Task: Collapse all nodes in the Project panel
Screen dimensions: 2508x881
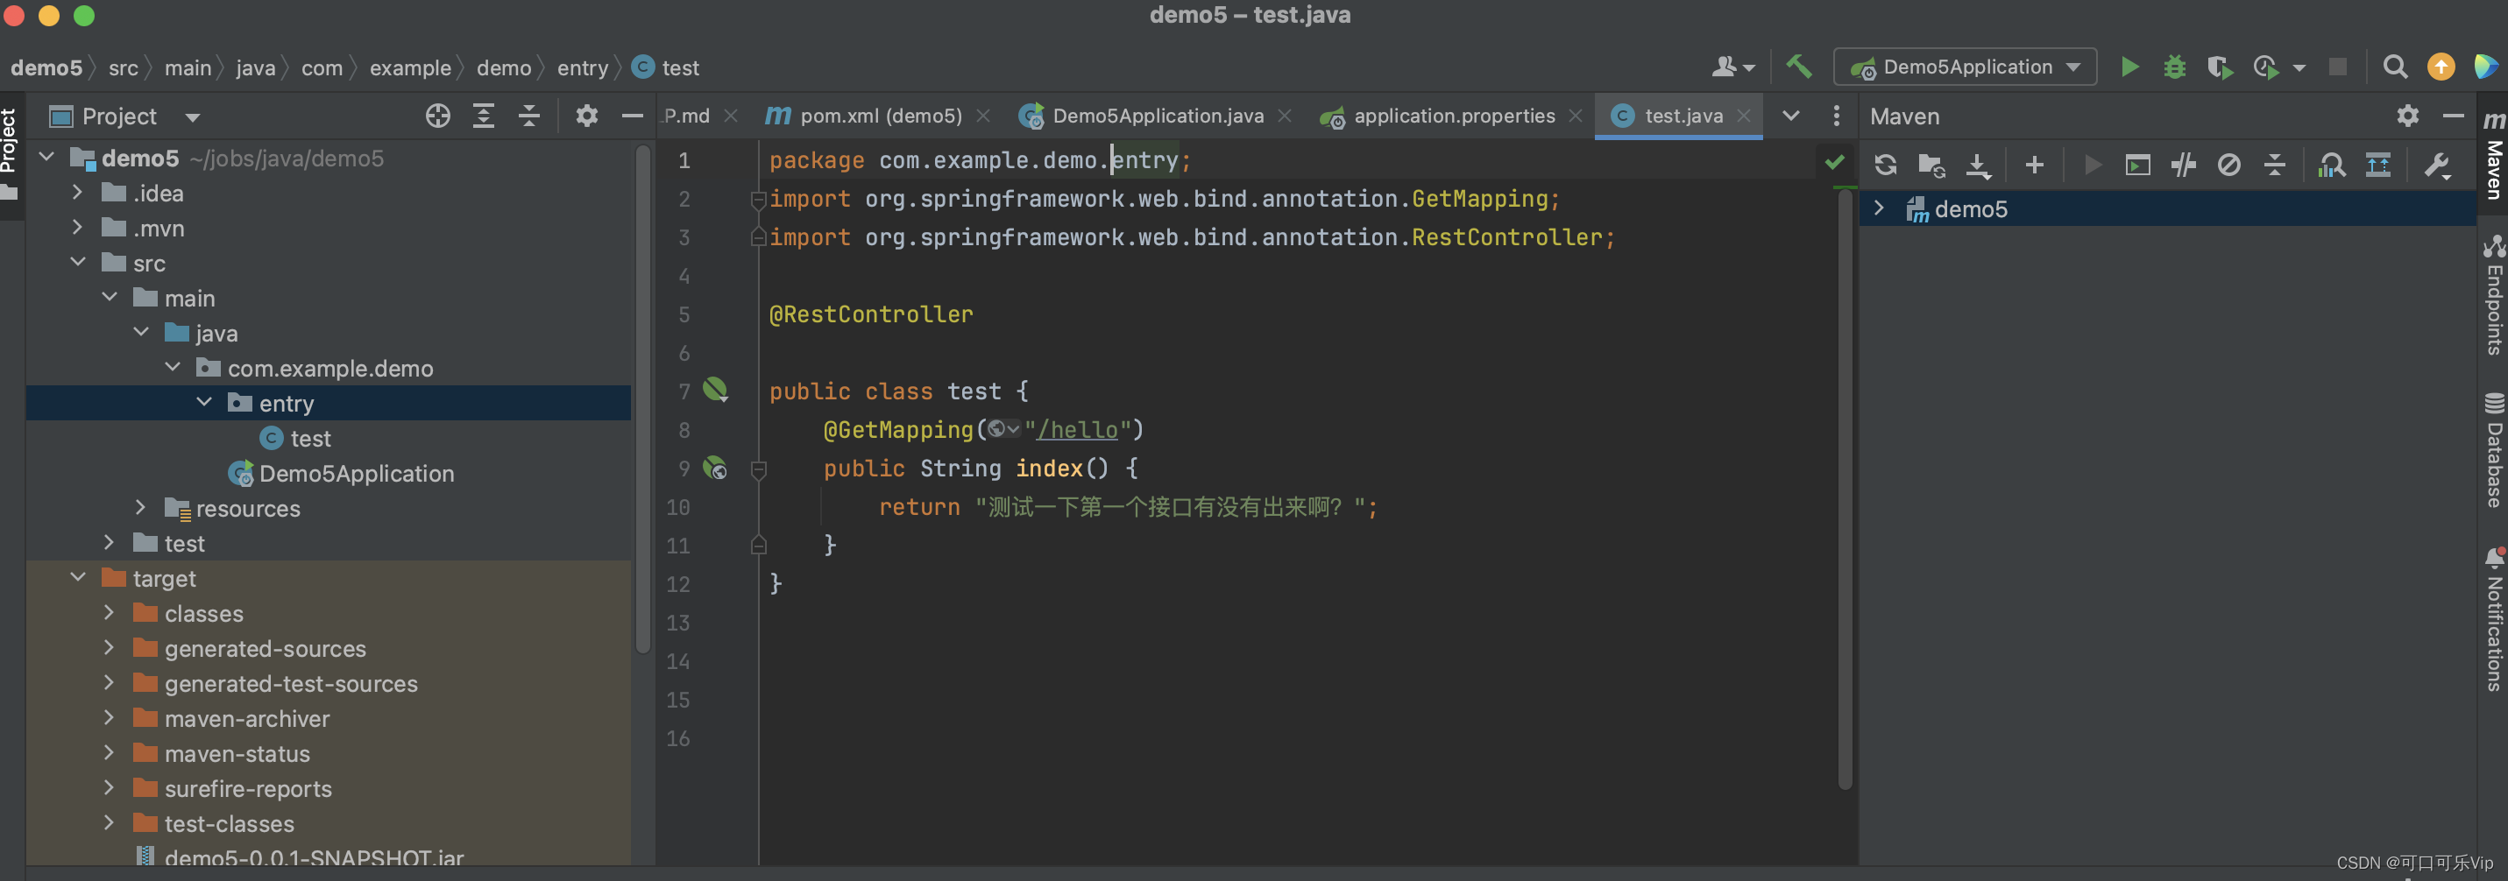Action: 528,116
